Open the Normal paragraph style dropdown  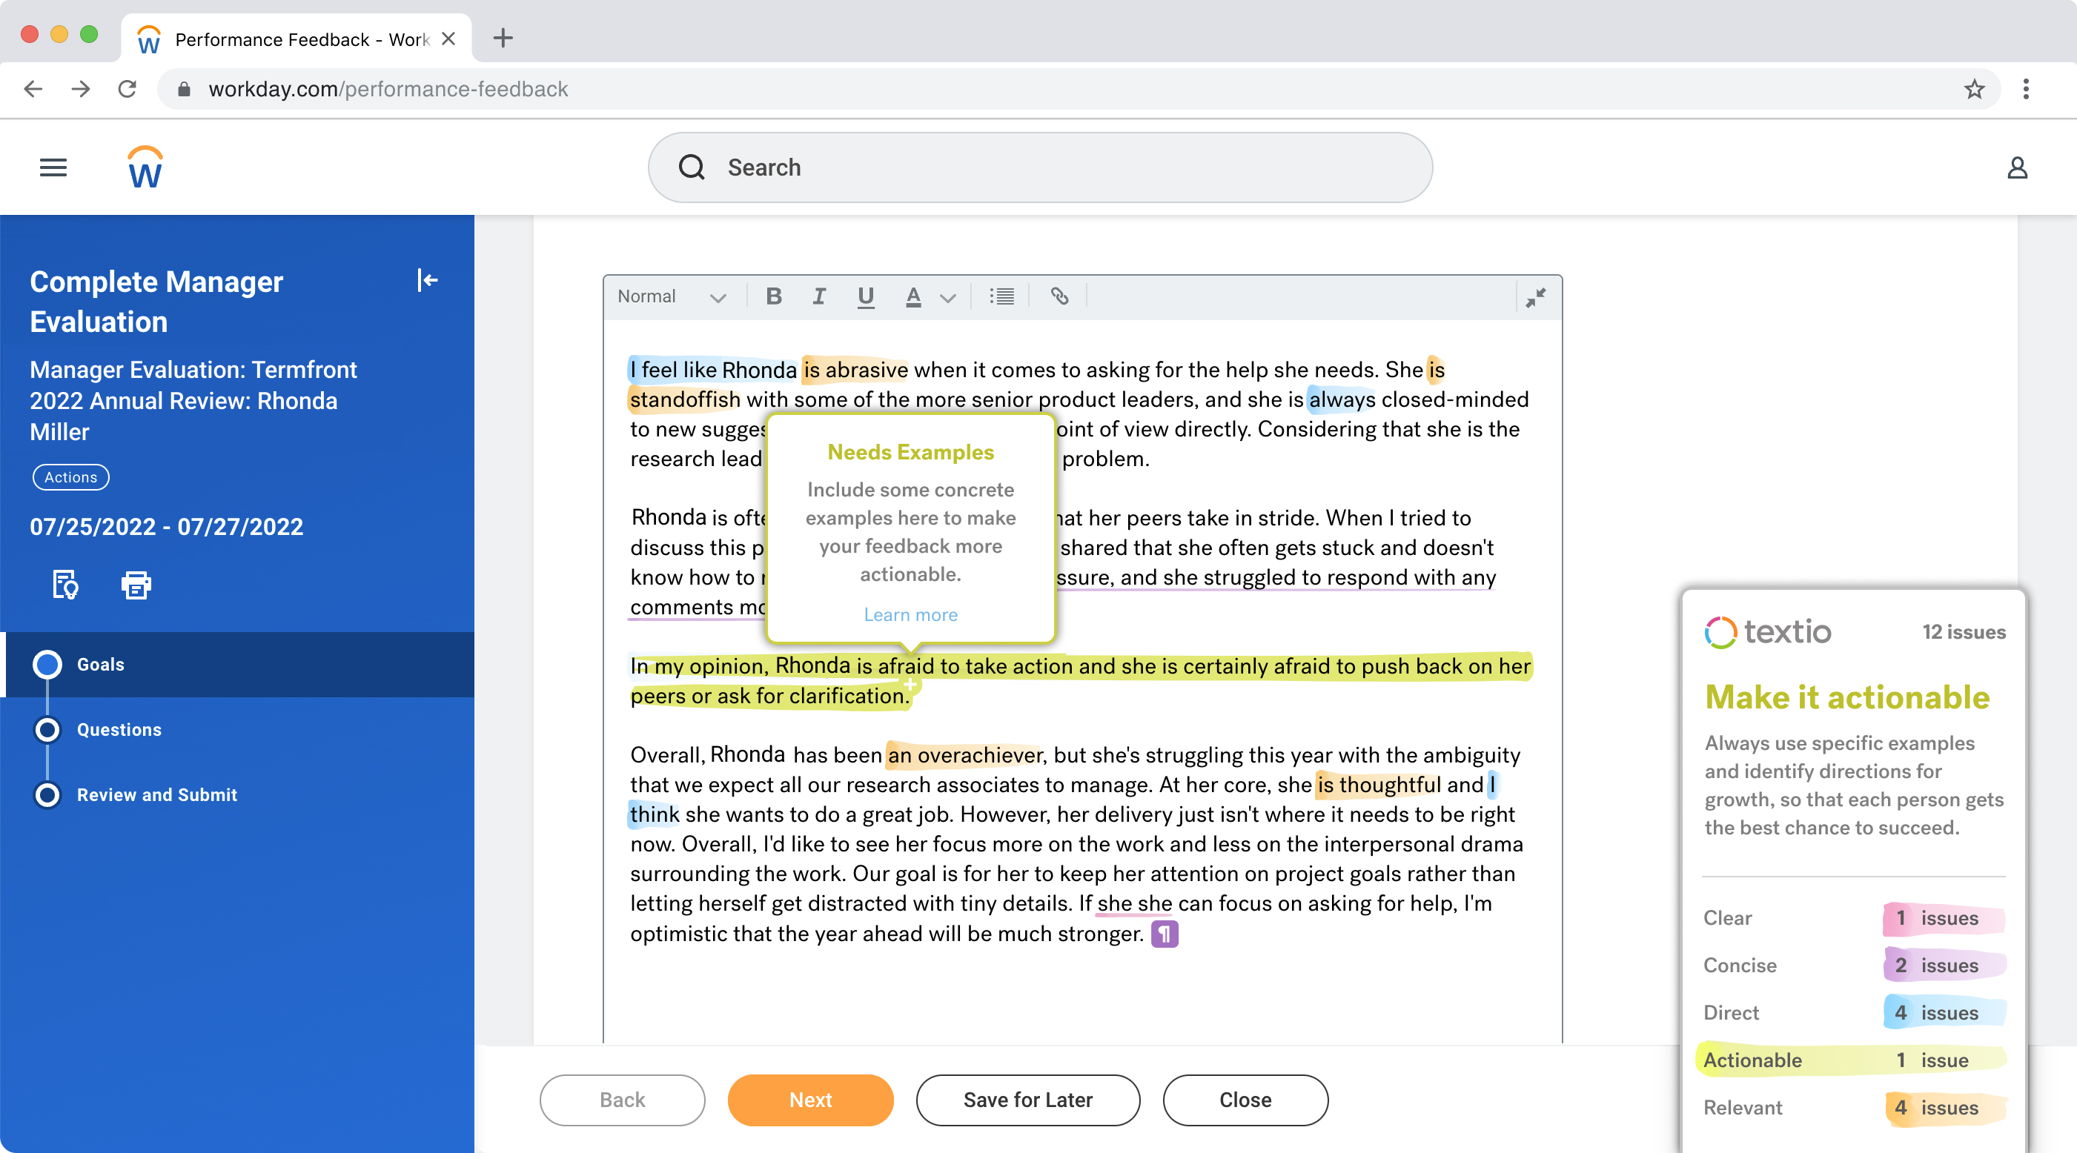pos(674,296)
